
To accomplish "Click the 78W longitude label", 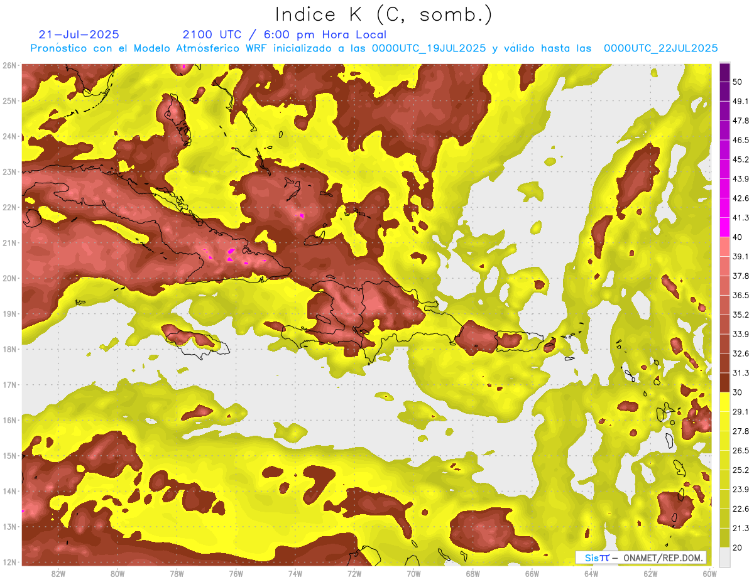I will (x=177, y=574).
